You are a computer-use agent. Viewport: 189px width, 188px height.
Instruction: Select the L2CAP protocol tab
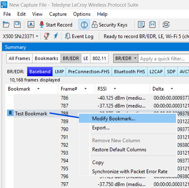[x=156, y=72]
